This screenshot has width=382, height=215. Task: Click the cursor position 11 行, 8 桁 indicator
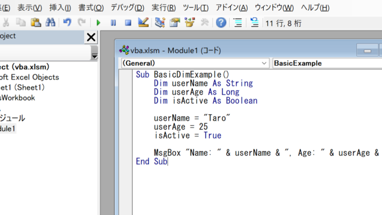point(284,23)
